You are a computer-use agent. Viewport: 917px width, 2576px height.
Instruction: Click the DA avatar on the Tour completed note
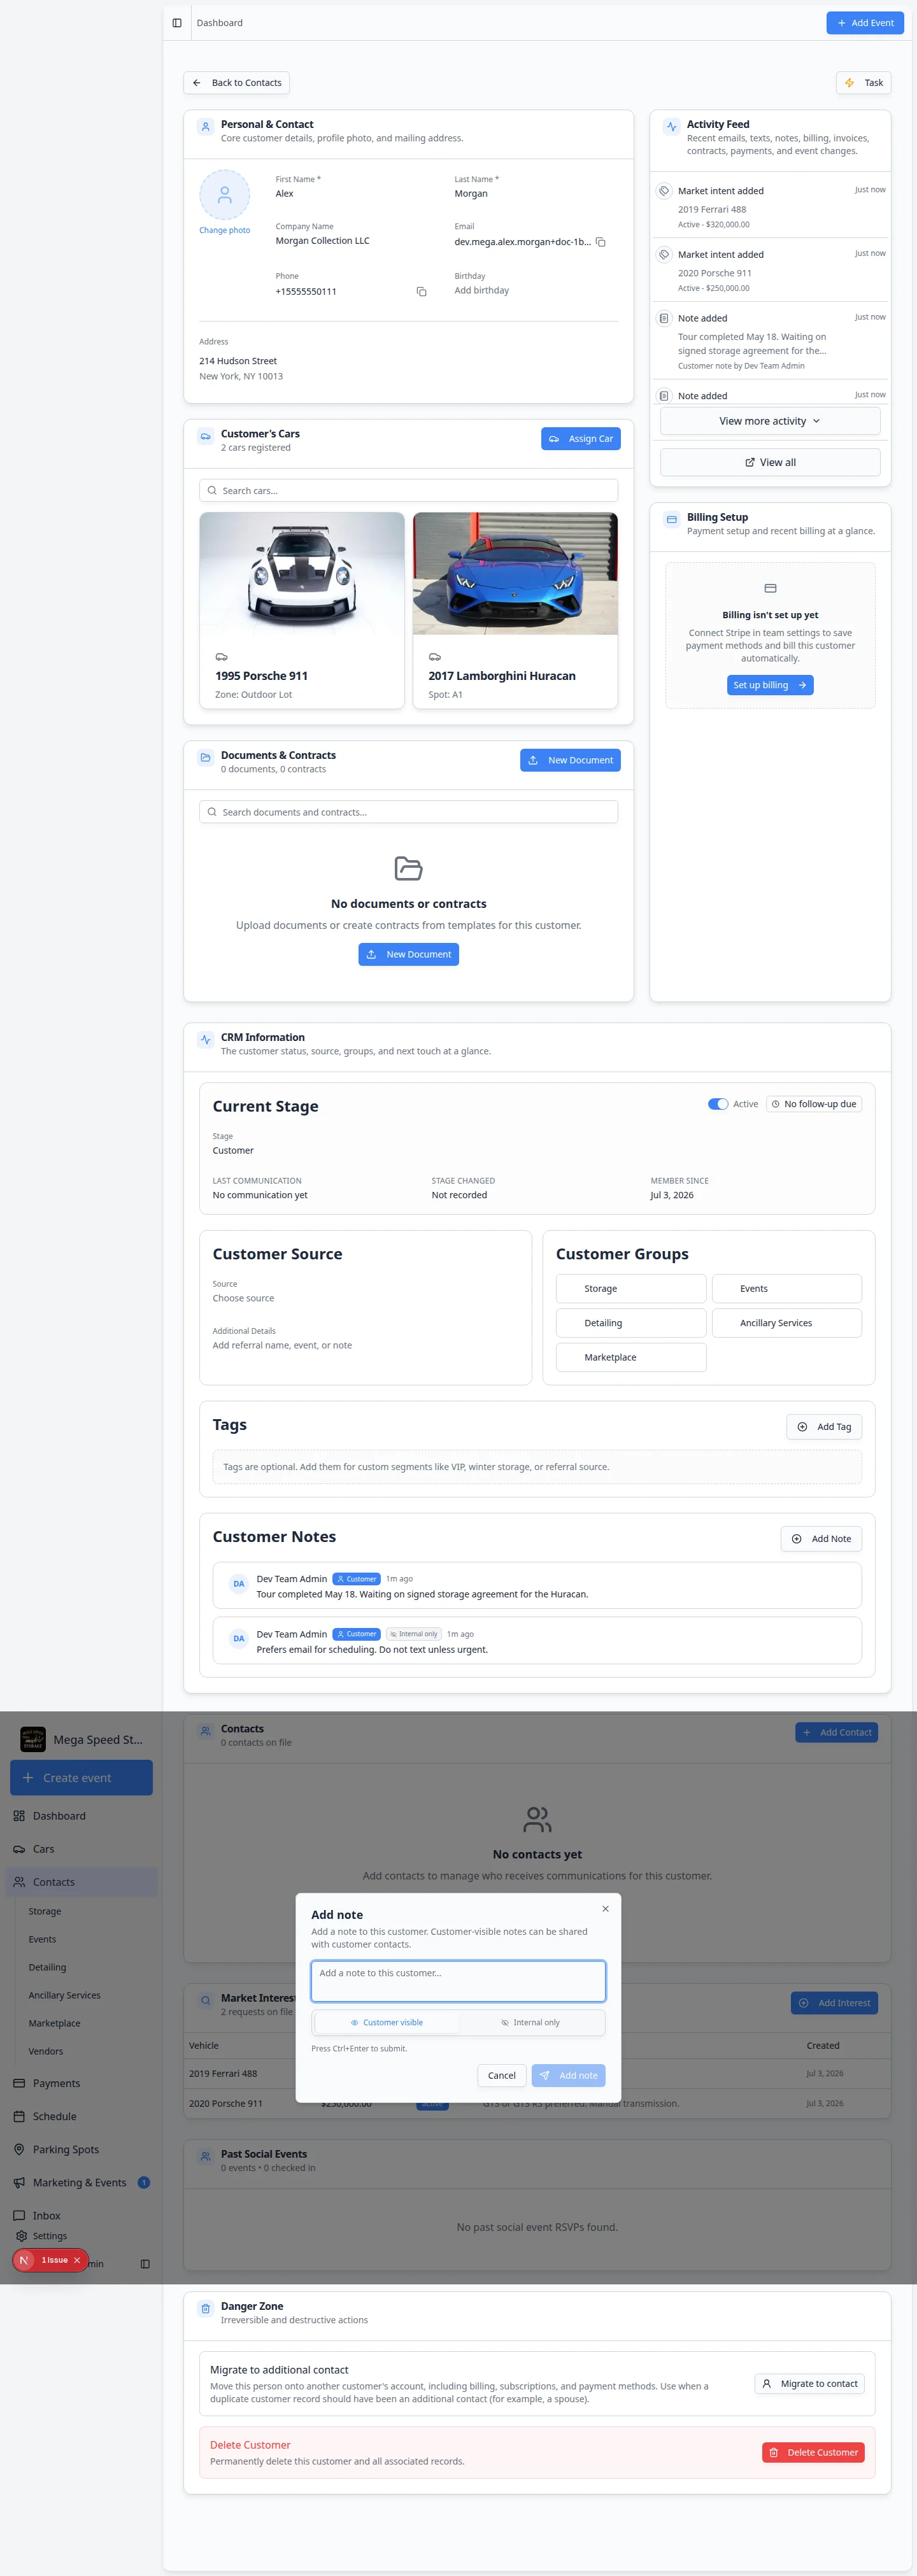238,1584
